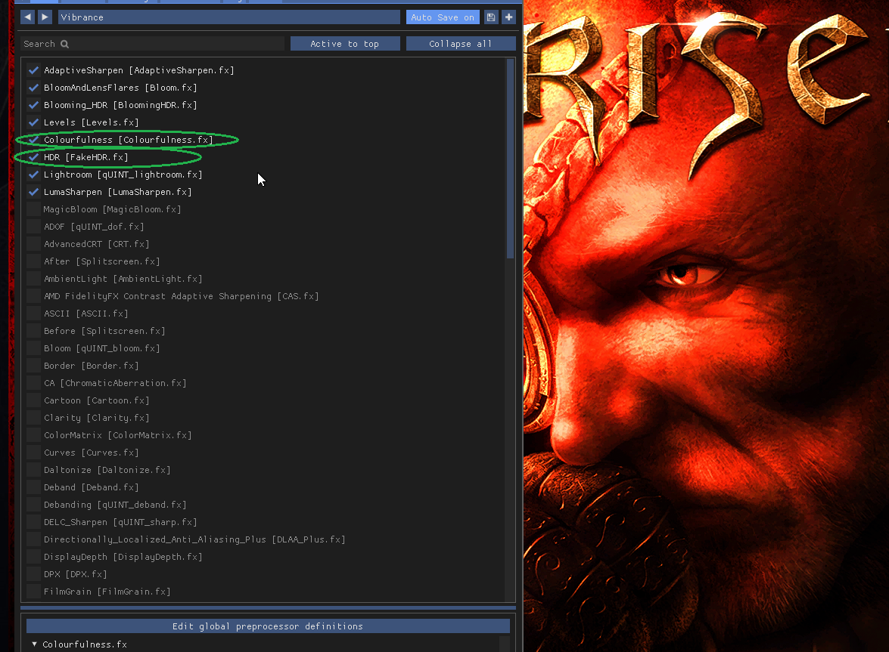Click the Active to top button
This screenshot has height=652, width=889.
click(345, 44)
